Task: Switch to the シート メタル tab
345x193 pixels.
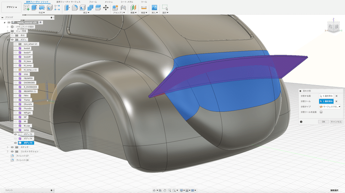Action: pos(127,2)
